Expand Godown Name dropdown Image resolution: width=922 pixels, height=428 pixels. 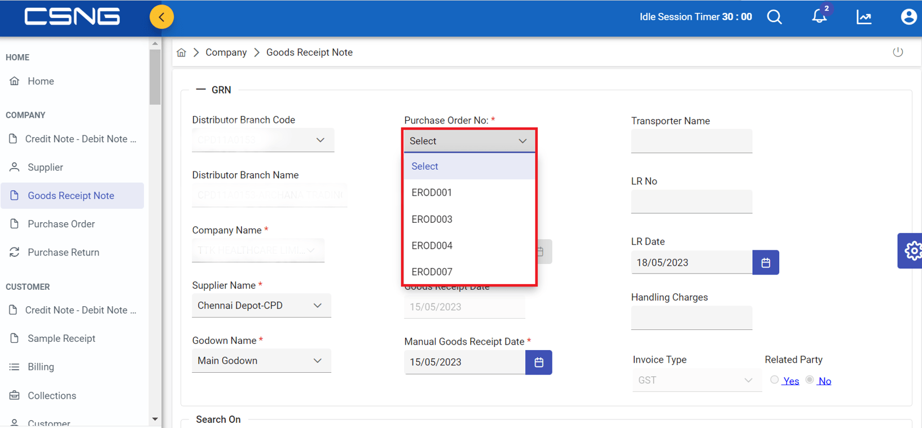[261, 361]
